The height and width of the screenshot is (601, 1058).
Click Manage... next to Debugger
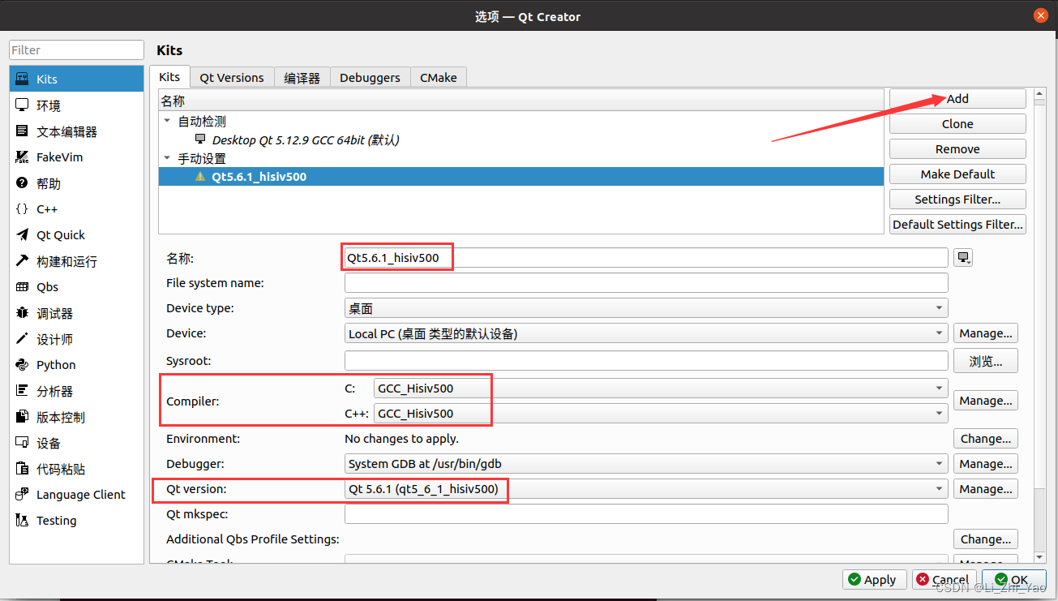tap(986, 464)
